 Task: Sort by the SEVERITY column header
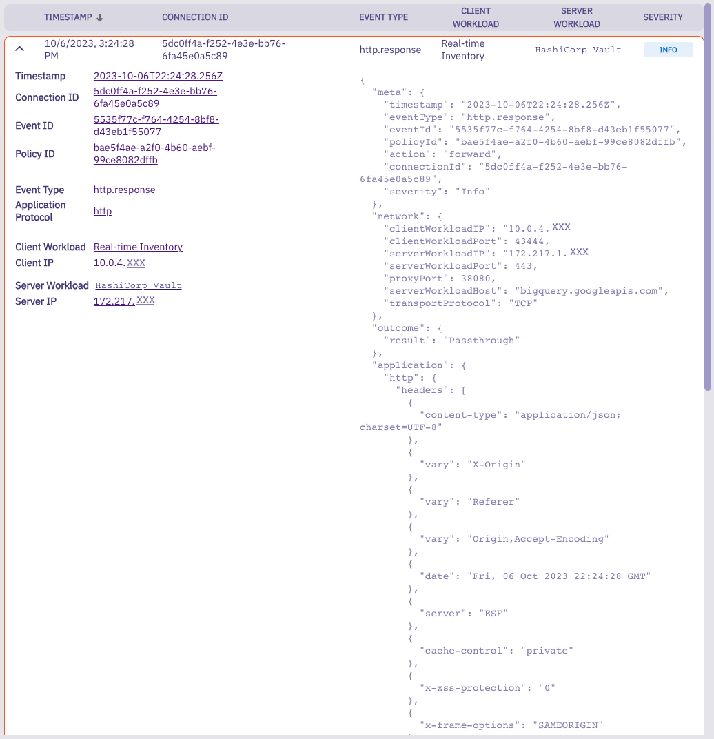tap(662, 17)
